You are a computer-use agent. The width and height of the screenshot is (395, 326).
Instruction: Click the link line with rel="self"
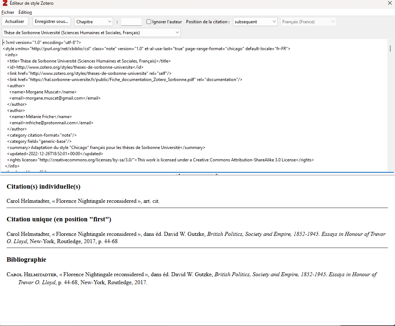[x=89, y=73]
